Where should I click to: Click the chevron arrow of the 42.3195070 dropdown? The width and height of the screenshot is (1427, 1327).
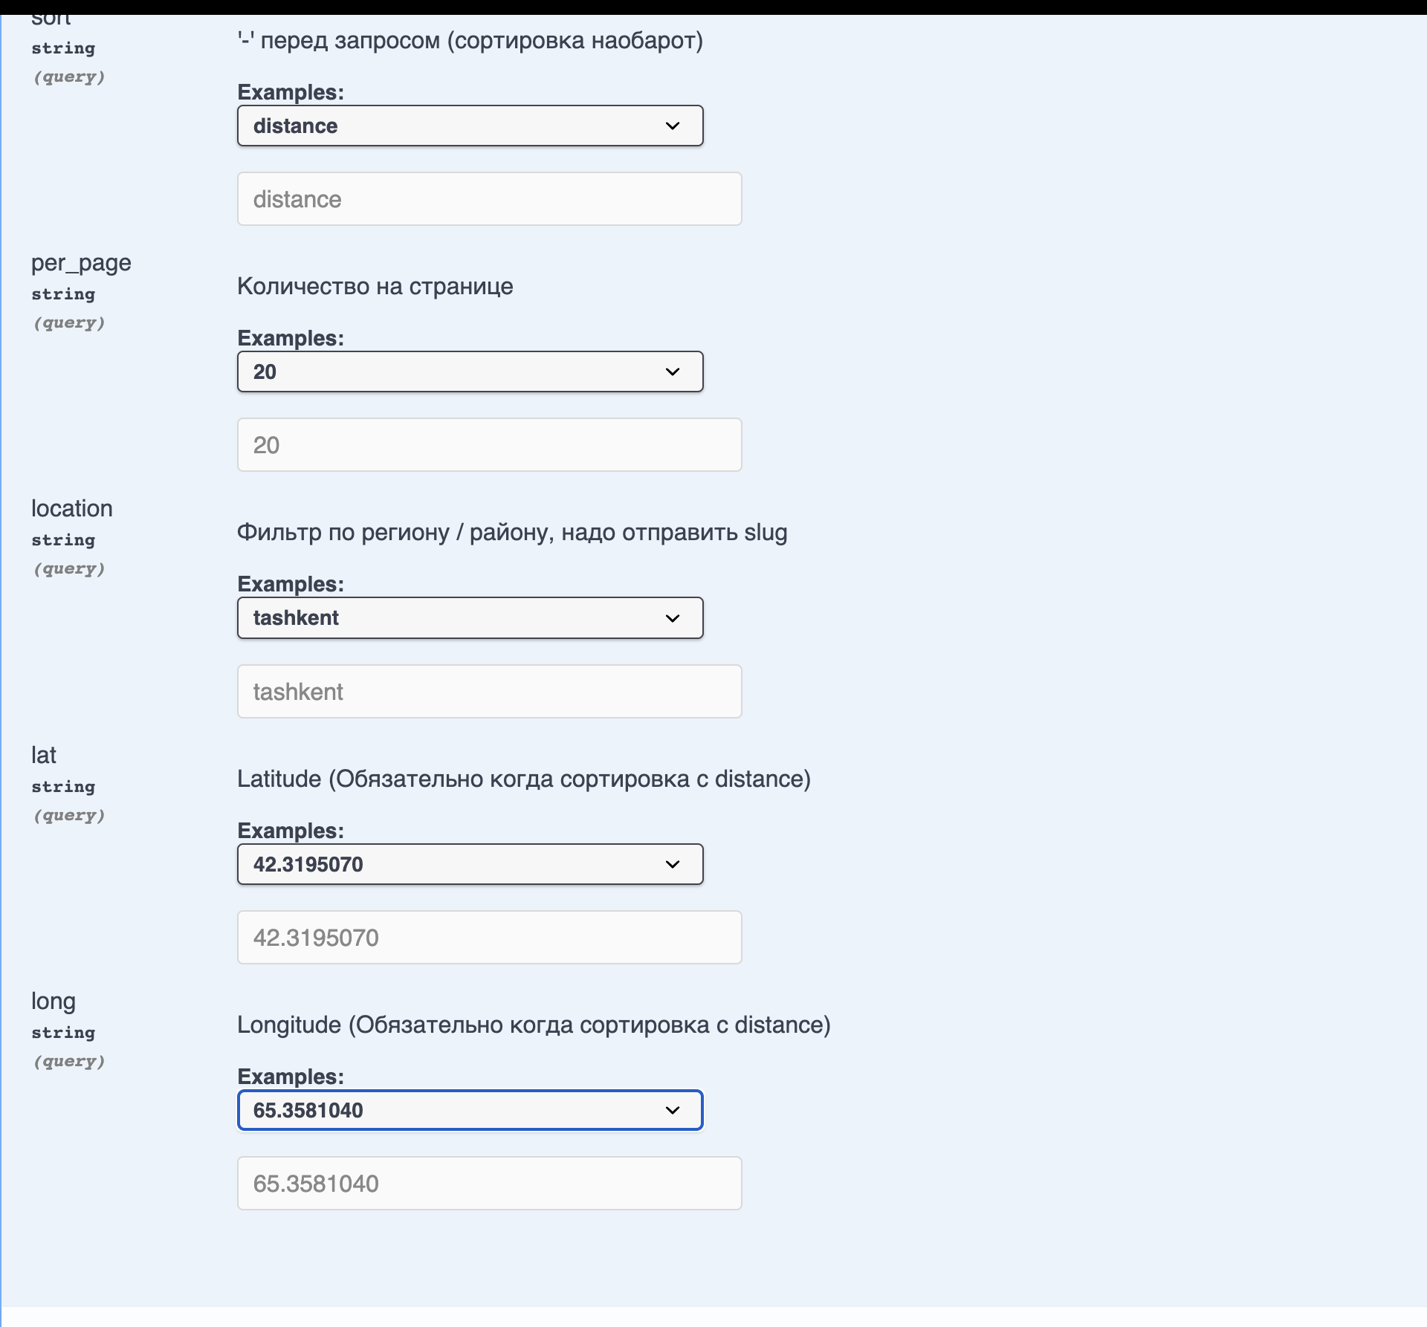click(x=673, y=864)
